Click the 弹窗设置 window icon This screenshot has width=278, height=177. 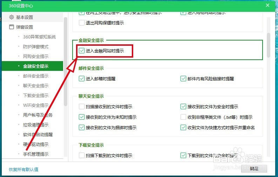[x=12, y=27]
